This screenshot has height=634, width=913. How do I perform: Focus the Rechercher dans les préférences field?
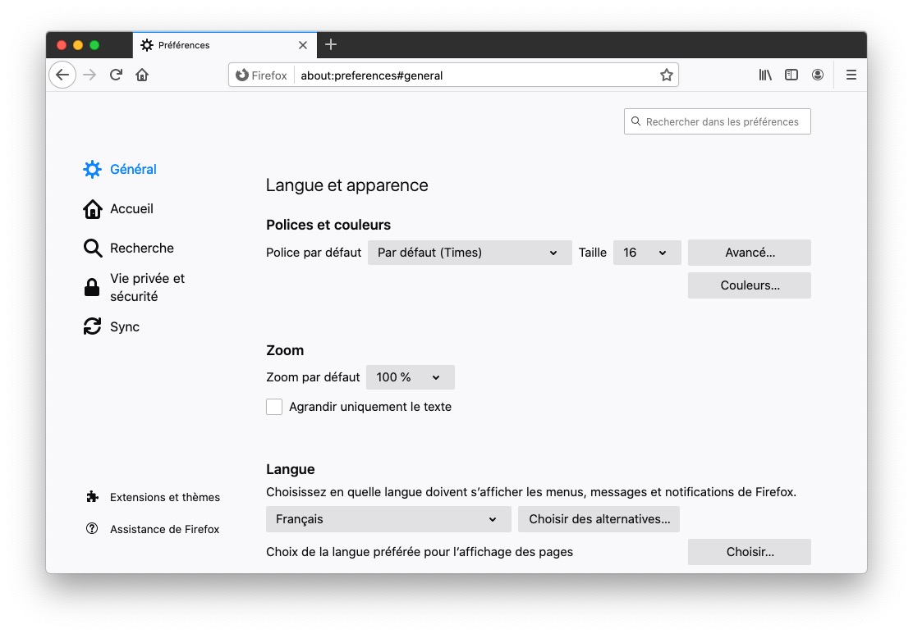(x=718, y=121)
